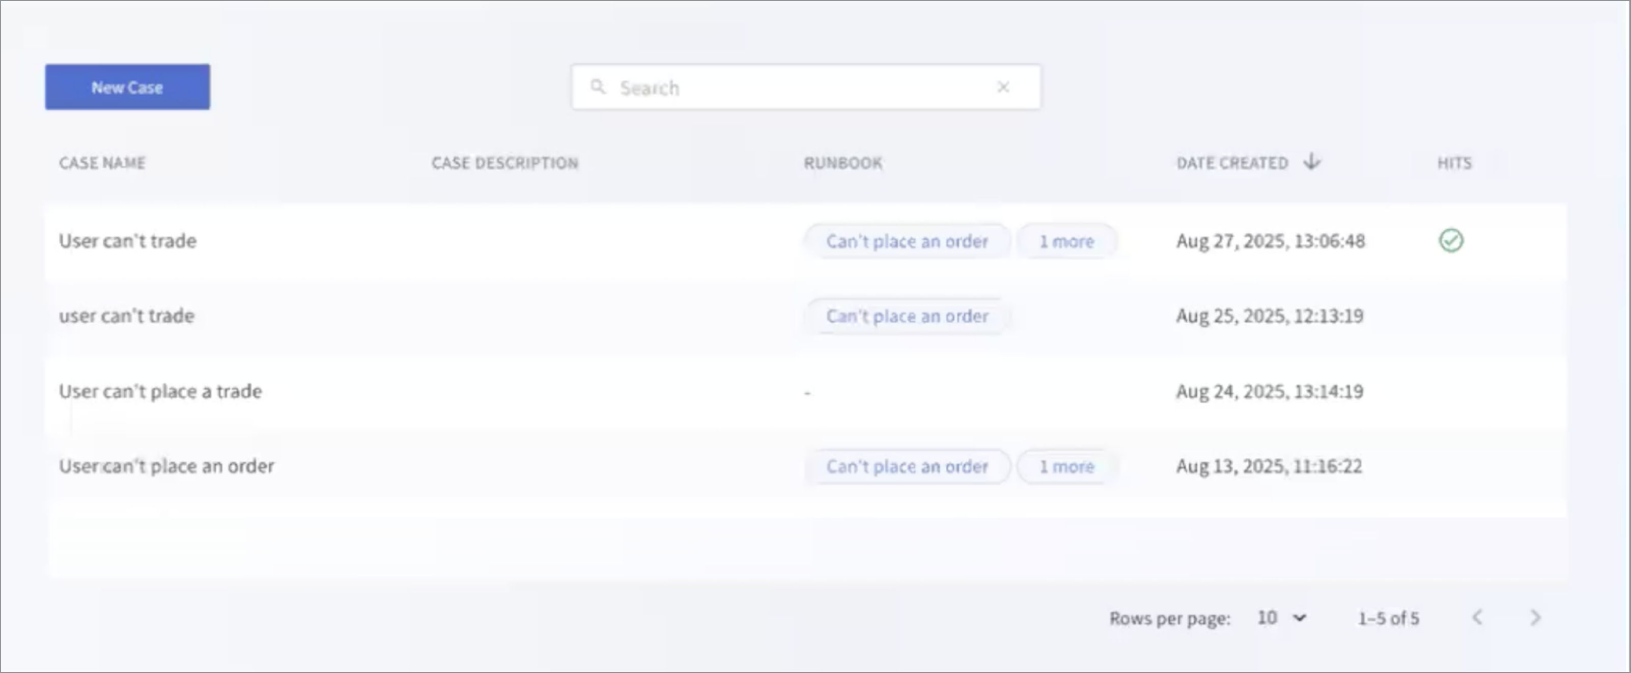Go to next page arrow
This screenshot has width=1631, height=673.
pos(1535,618)
